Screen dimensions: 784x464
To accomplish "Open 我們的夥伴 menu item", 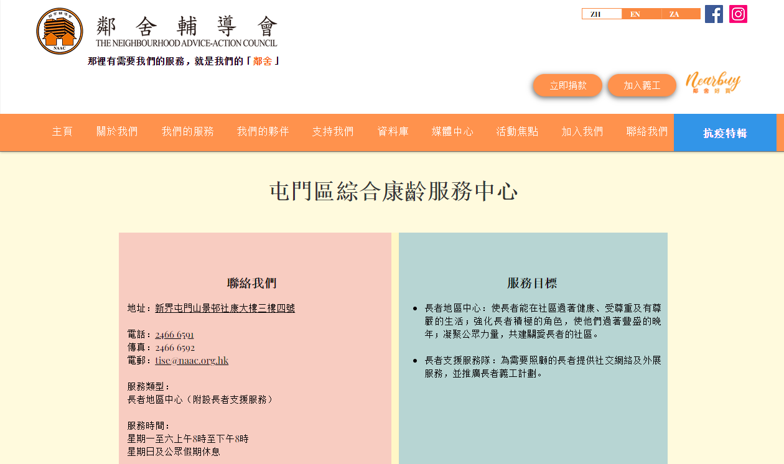I will coord(263,132).
